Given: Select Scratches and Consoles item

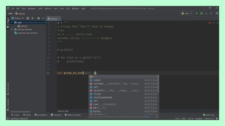Looking at the screenshot, I should point(26,33).
